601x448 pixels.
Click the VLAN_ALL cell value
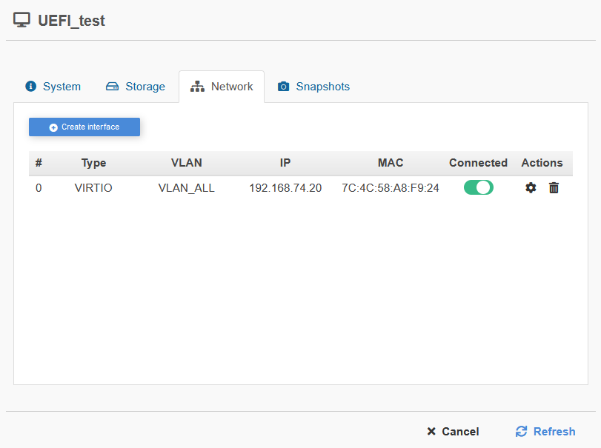tap(186, 188)
